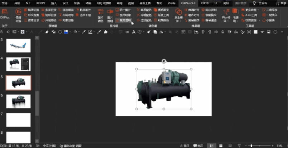Click the zoom slider in status bar
This screenshot has height=148, width=288.
[x=251, y=146]
